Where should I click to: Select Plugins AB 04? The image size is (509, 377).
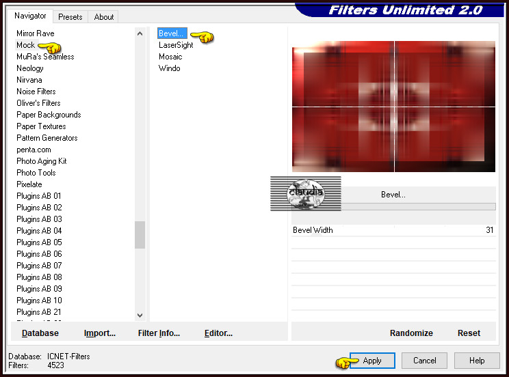(x=39, y=231)
